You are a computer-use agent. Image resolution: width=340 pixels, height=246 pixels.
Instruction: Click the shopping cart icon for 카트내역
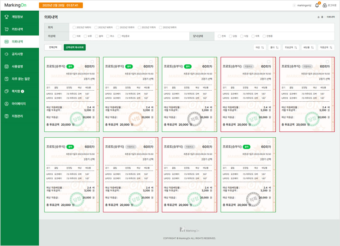7,30
